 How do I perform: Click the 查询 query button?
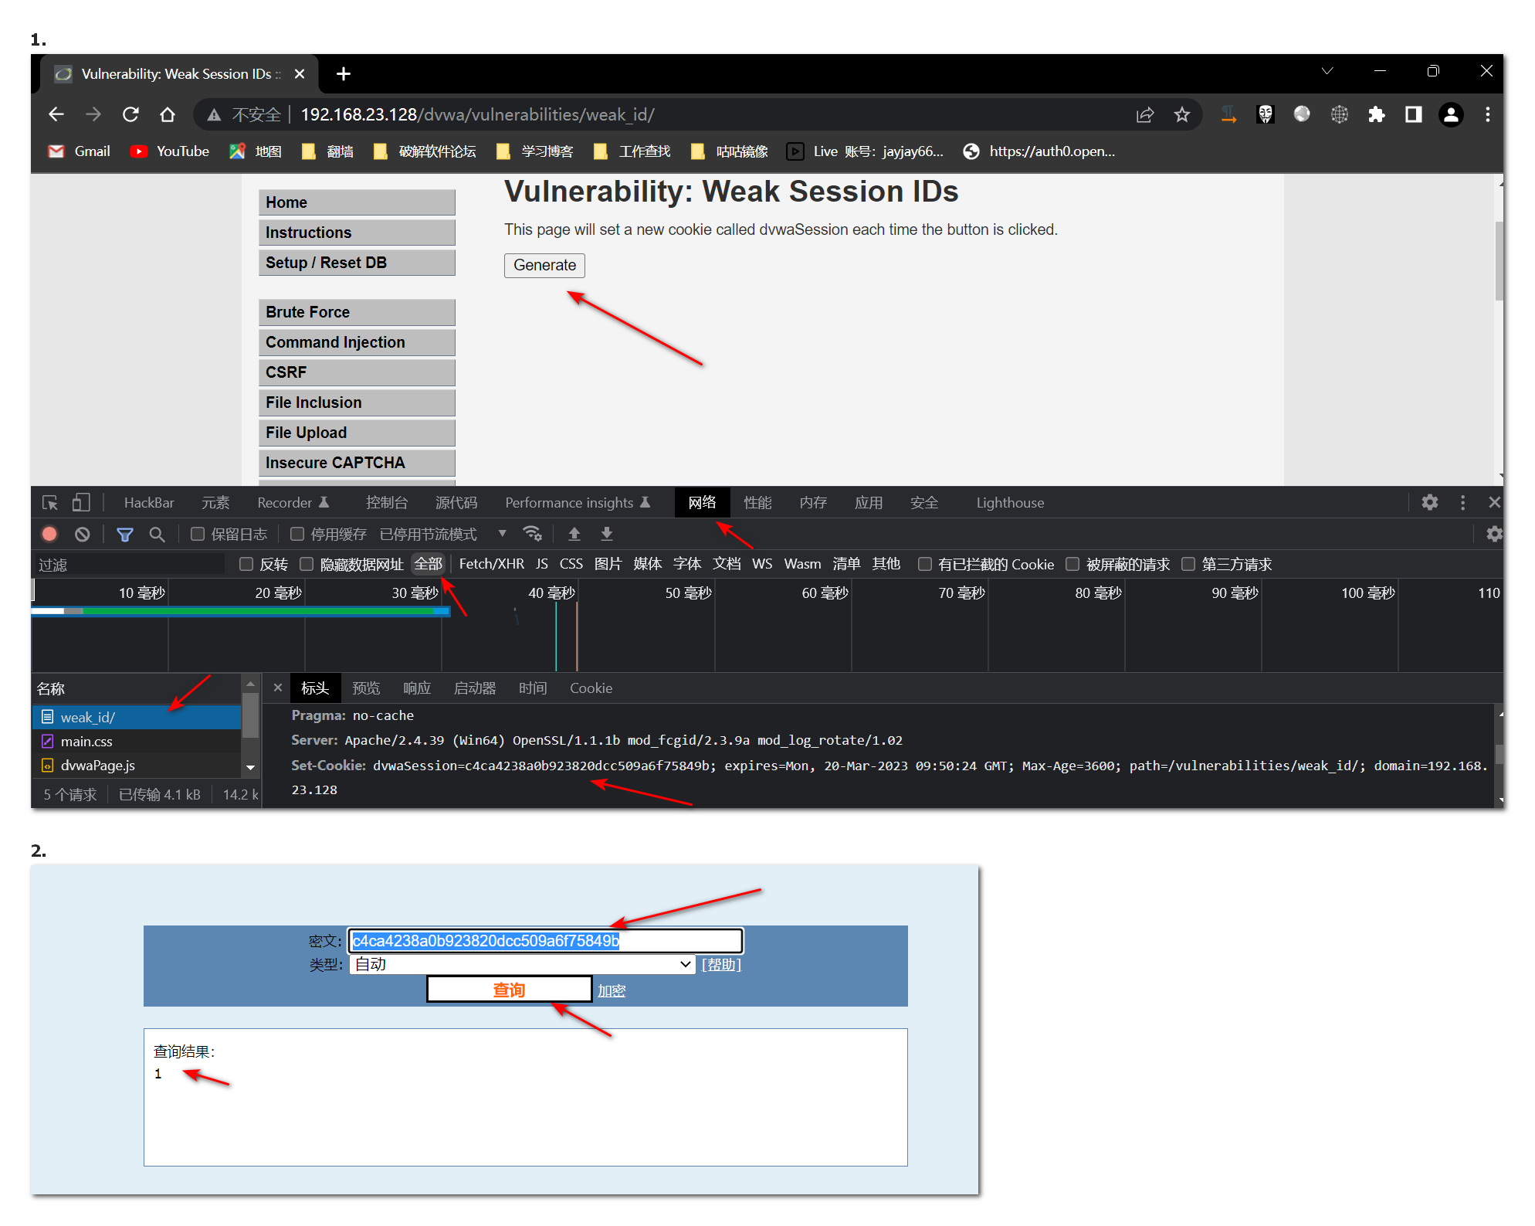(509, 990)
